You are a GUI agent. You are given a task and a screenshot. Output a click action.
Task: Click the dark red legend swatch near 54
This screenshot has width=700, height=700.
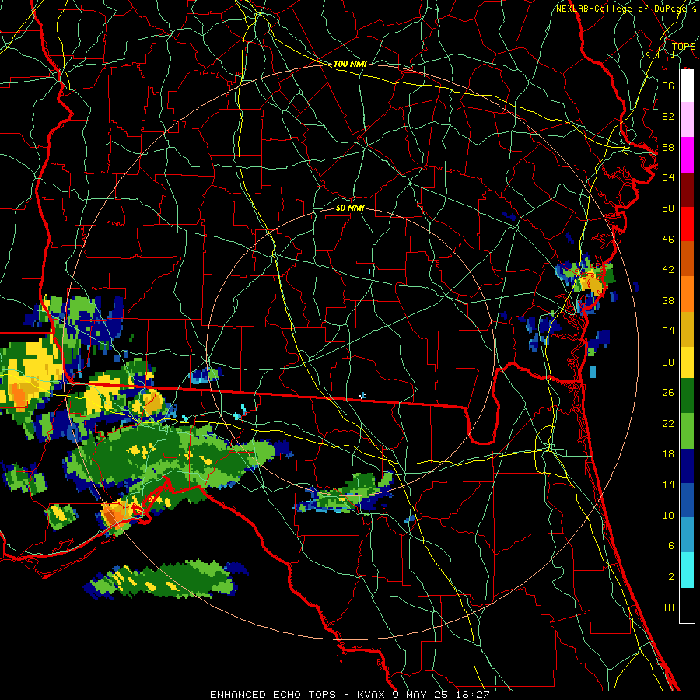point(687,191)
